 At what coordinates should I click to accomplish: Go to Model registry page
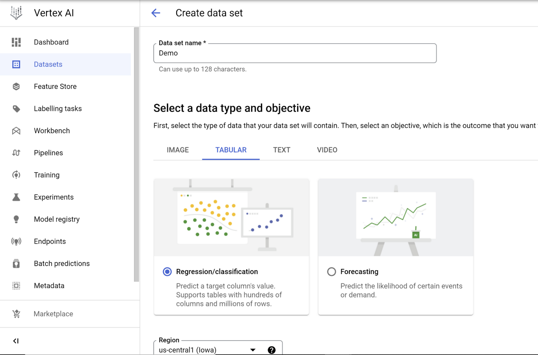[x=56, y=219]
